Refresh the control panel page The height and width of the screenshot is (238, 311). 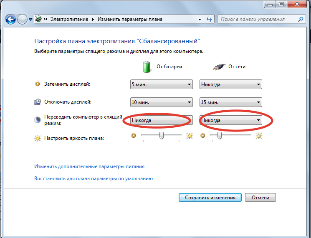point(209,20)
